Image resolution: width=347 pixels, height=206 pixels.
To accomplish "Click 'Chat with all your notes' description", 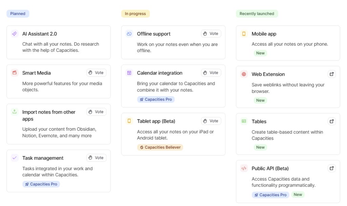I will [x=61, y=47].
